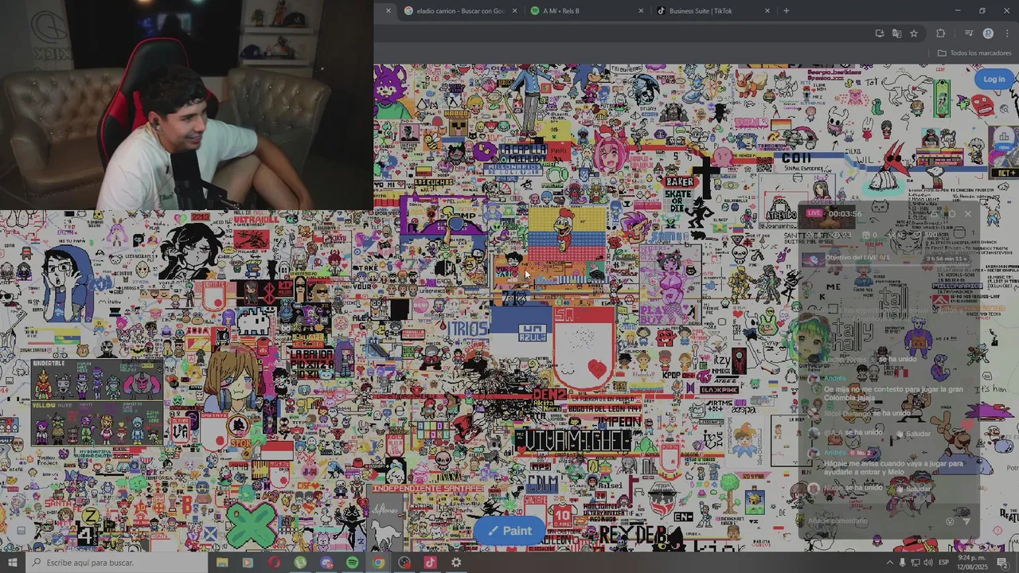Click the ESP language indicator
Screen dimensions: 1019x573
coord(943,563)
